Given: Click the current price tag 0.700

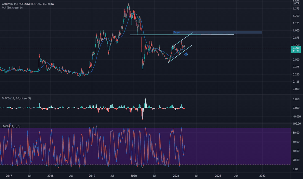Looking at the screenshot, I should 296,48.
